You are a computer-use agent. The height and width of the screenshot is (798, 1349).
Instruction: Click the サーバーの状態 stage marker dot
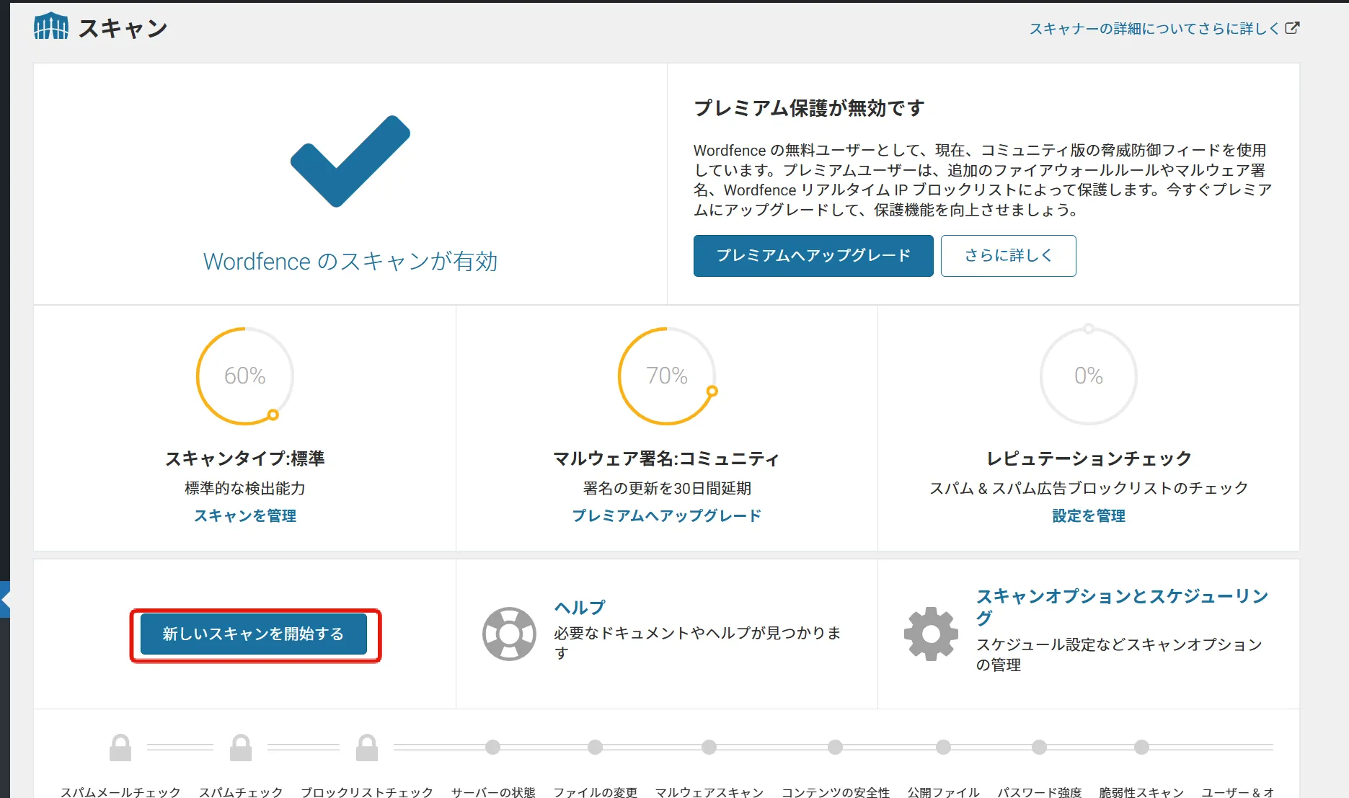point(492,748)
